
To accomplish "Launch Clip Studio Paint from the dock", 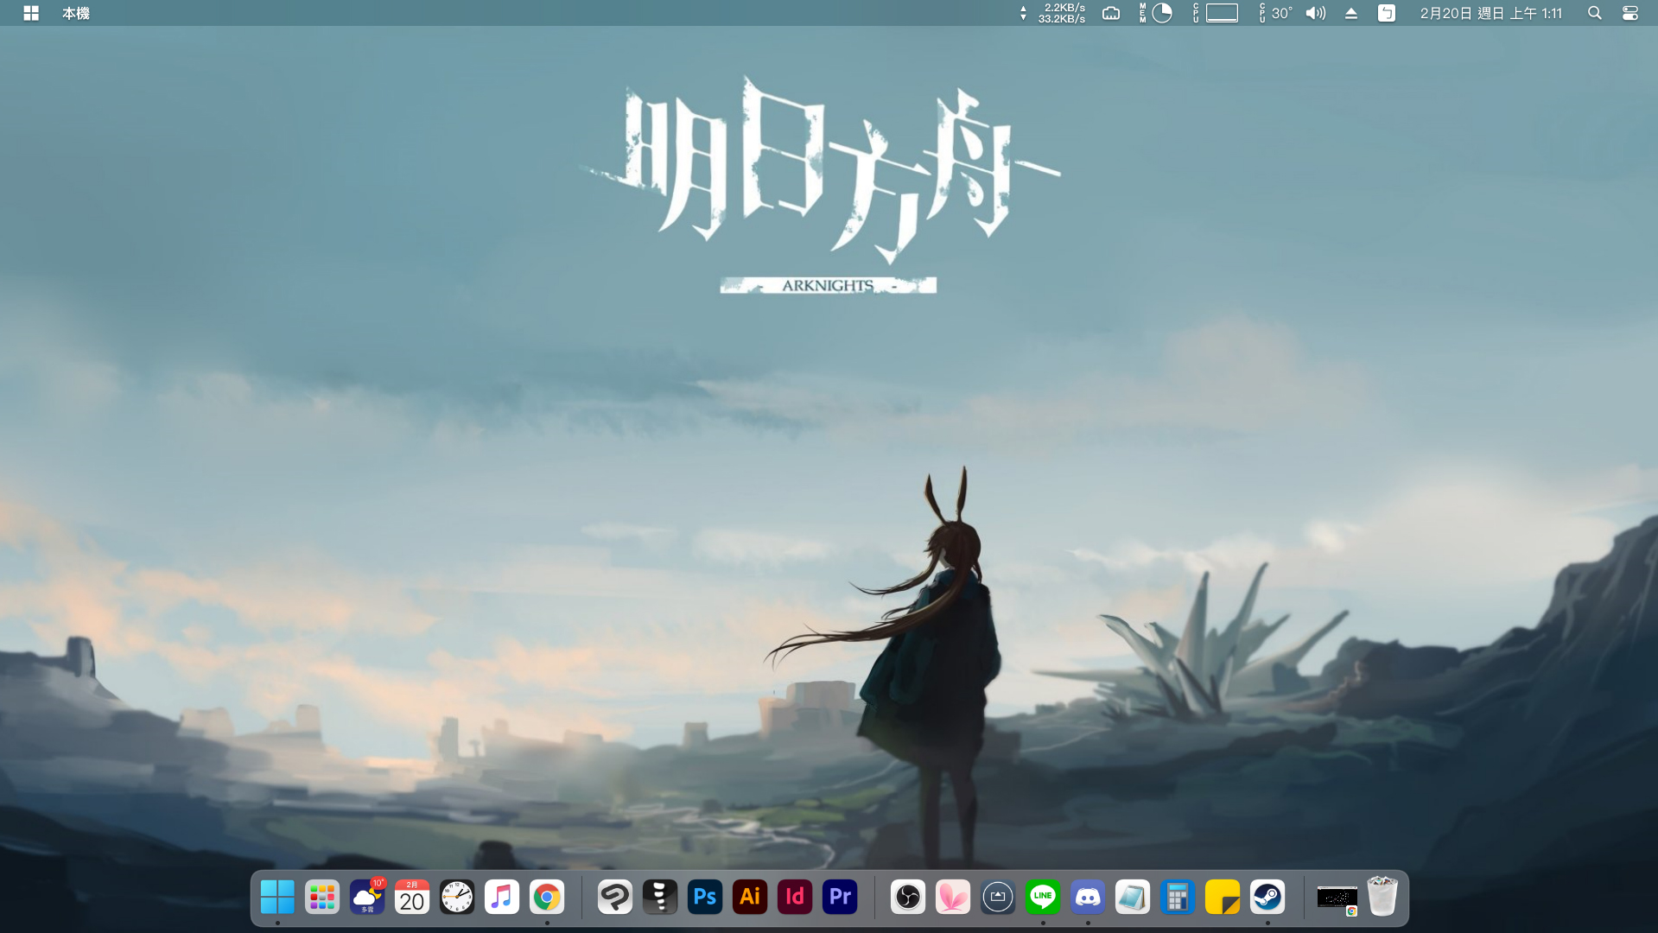I will 615,898.
